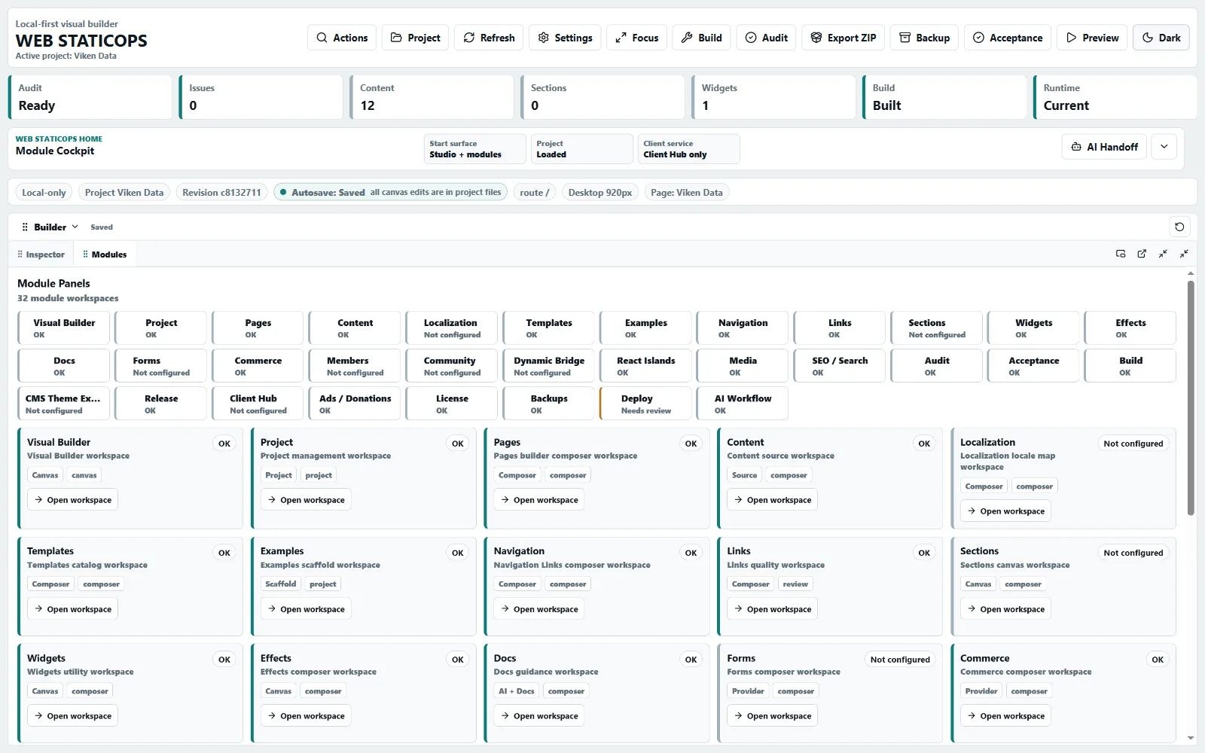Screen dimensions: 1205x753
Task: Click the AI Handoff button
Action: pos(1104,147)
